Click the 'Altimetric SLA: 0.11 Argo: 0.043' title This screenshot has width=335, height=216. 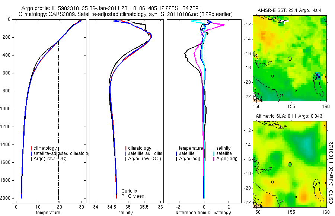tap(289, 116)
